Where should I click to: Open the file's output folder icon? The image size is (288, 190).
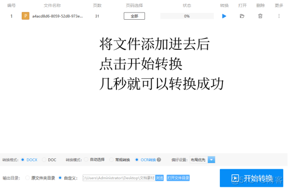pyautogui.click(x=242, y=16)
